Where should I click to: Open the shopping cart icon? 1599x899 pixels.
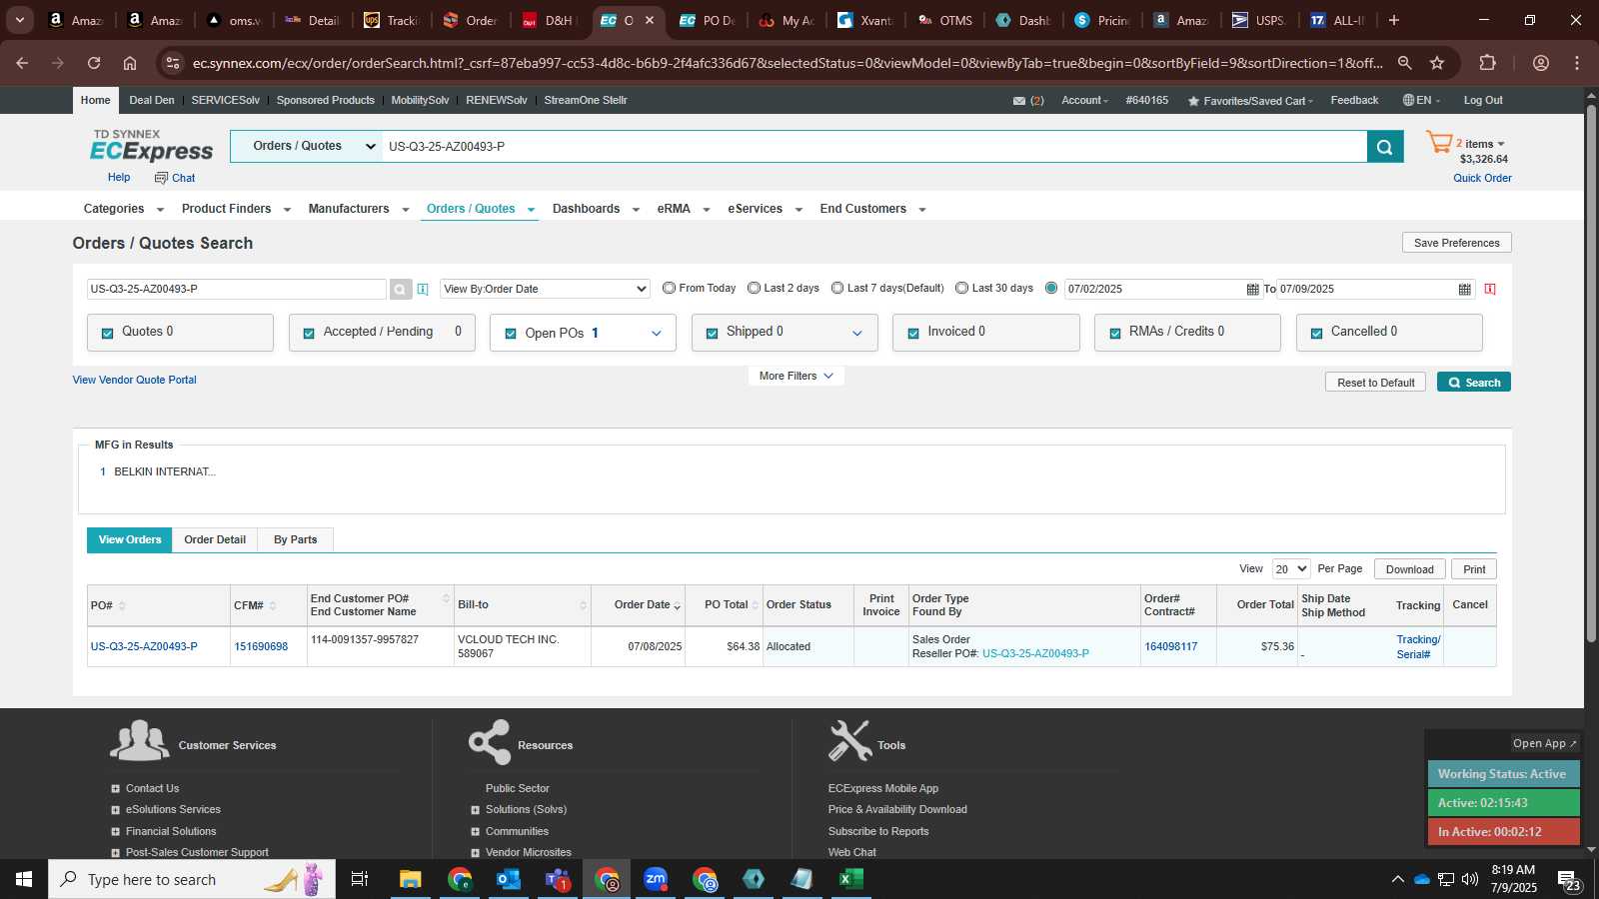point(1439,143)
